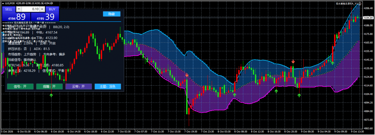Toggle the 信号:开 signal switch

pyautogui.click(x=20, y=87)
